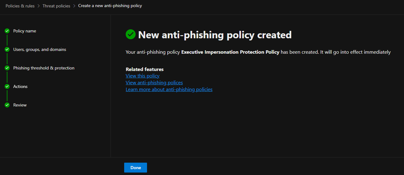The width and height of the screenshot is (404, 175).
Task: Switch to the Review step
Action: (20, 105)
